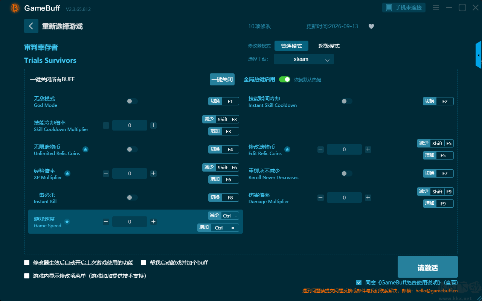
Task: Click Damage Multiplier 增加 F9 hotkey
Action: click(438, 204)
